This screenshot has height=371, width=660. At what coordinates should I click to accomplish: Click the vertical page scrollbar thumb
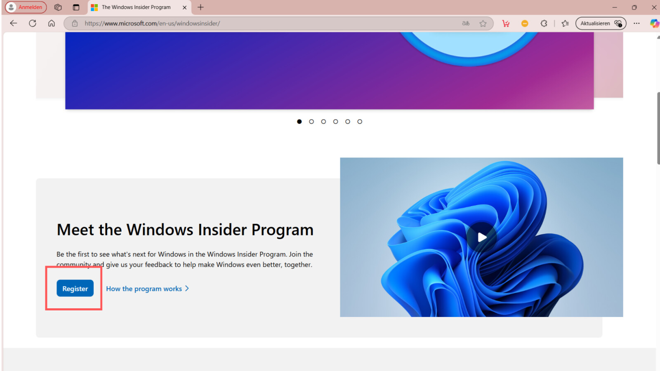658,128
